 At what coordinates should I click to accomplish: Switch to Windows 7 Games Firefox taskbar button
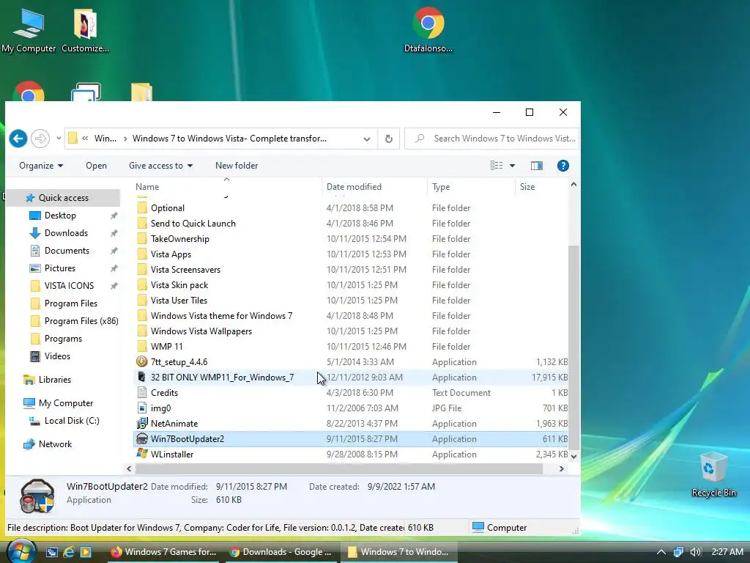point(163,552)
